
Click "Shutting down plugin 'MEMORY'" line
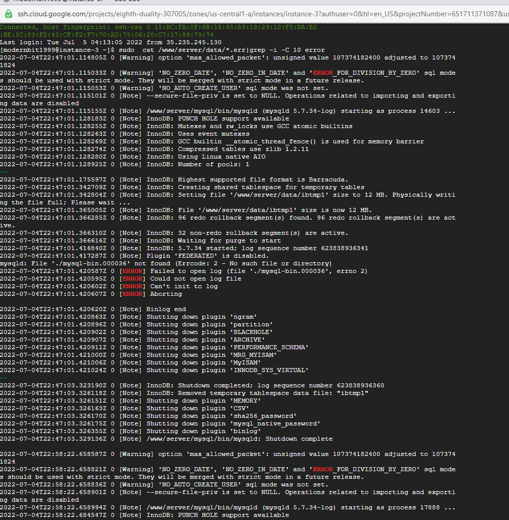[x=130, y=401]
